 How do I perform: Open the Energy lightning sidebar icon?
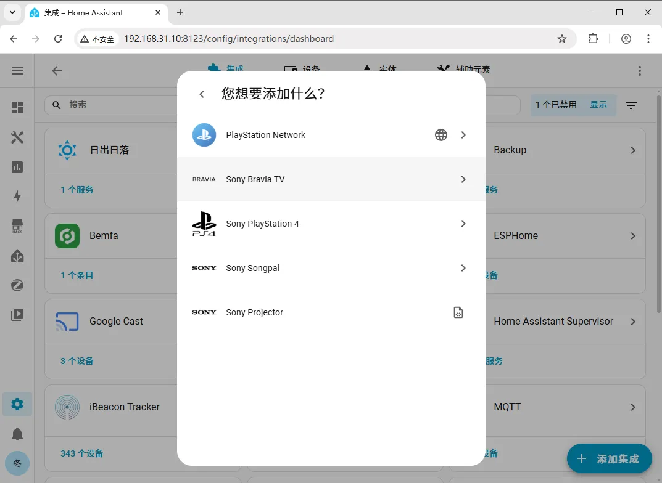coord(17,197)
